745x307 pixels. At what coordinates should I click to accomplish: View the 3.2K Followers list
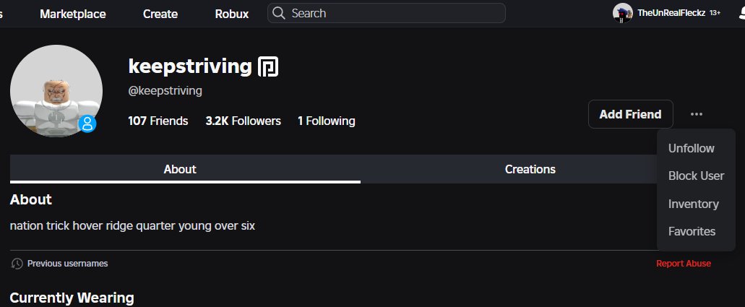tap(244, 121)
